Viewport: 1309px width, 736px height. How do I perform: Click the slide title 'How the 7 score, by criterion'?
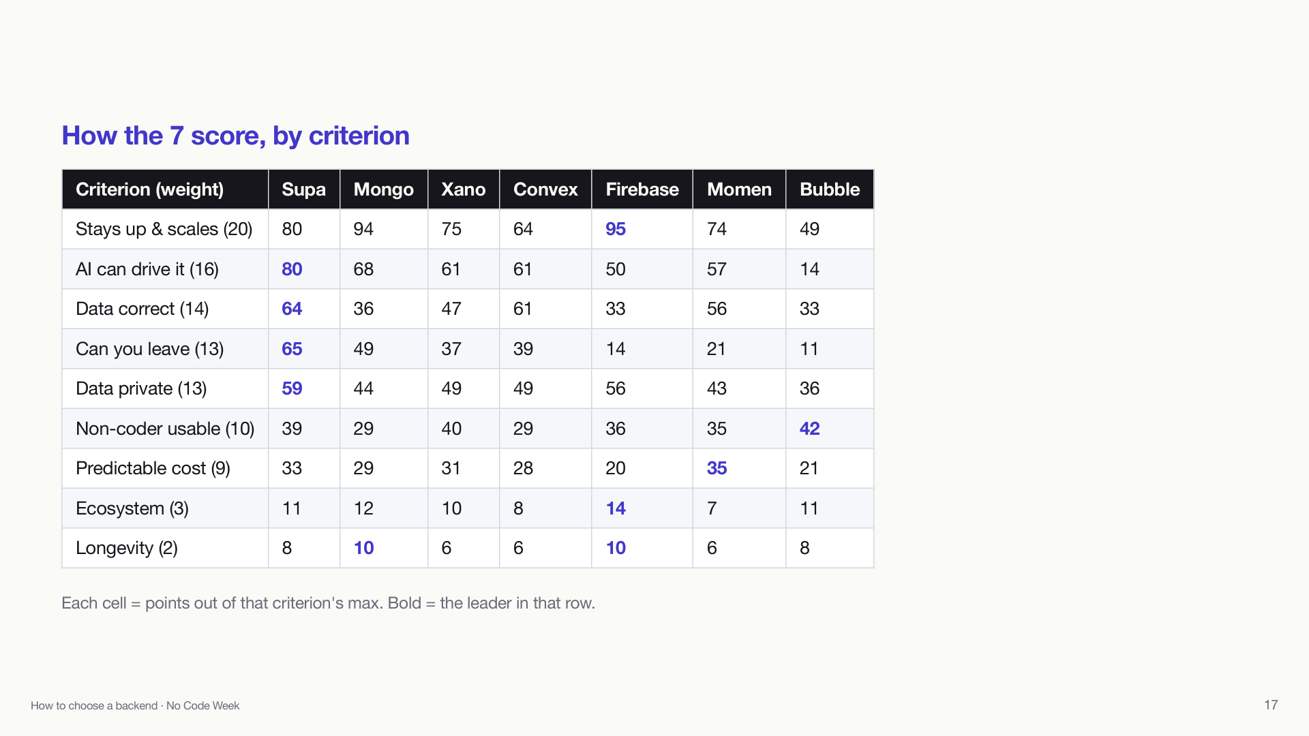click(x=235, y=136)
